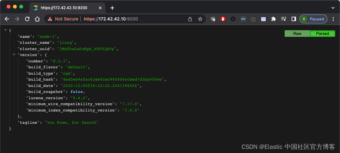This screenshot has height=153, width=340.
Task: Collapse the "version" JSON object
Action: click(14, 54)
